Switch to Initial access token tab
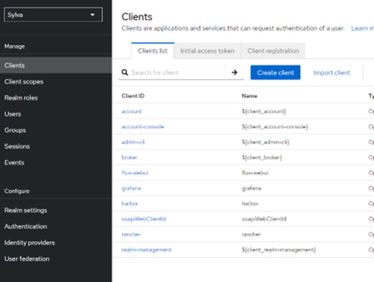The image size is (374, 282). coord(207,51)
